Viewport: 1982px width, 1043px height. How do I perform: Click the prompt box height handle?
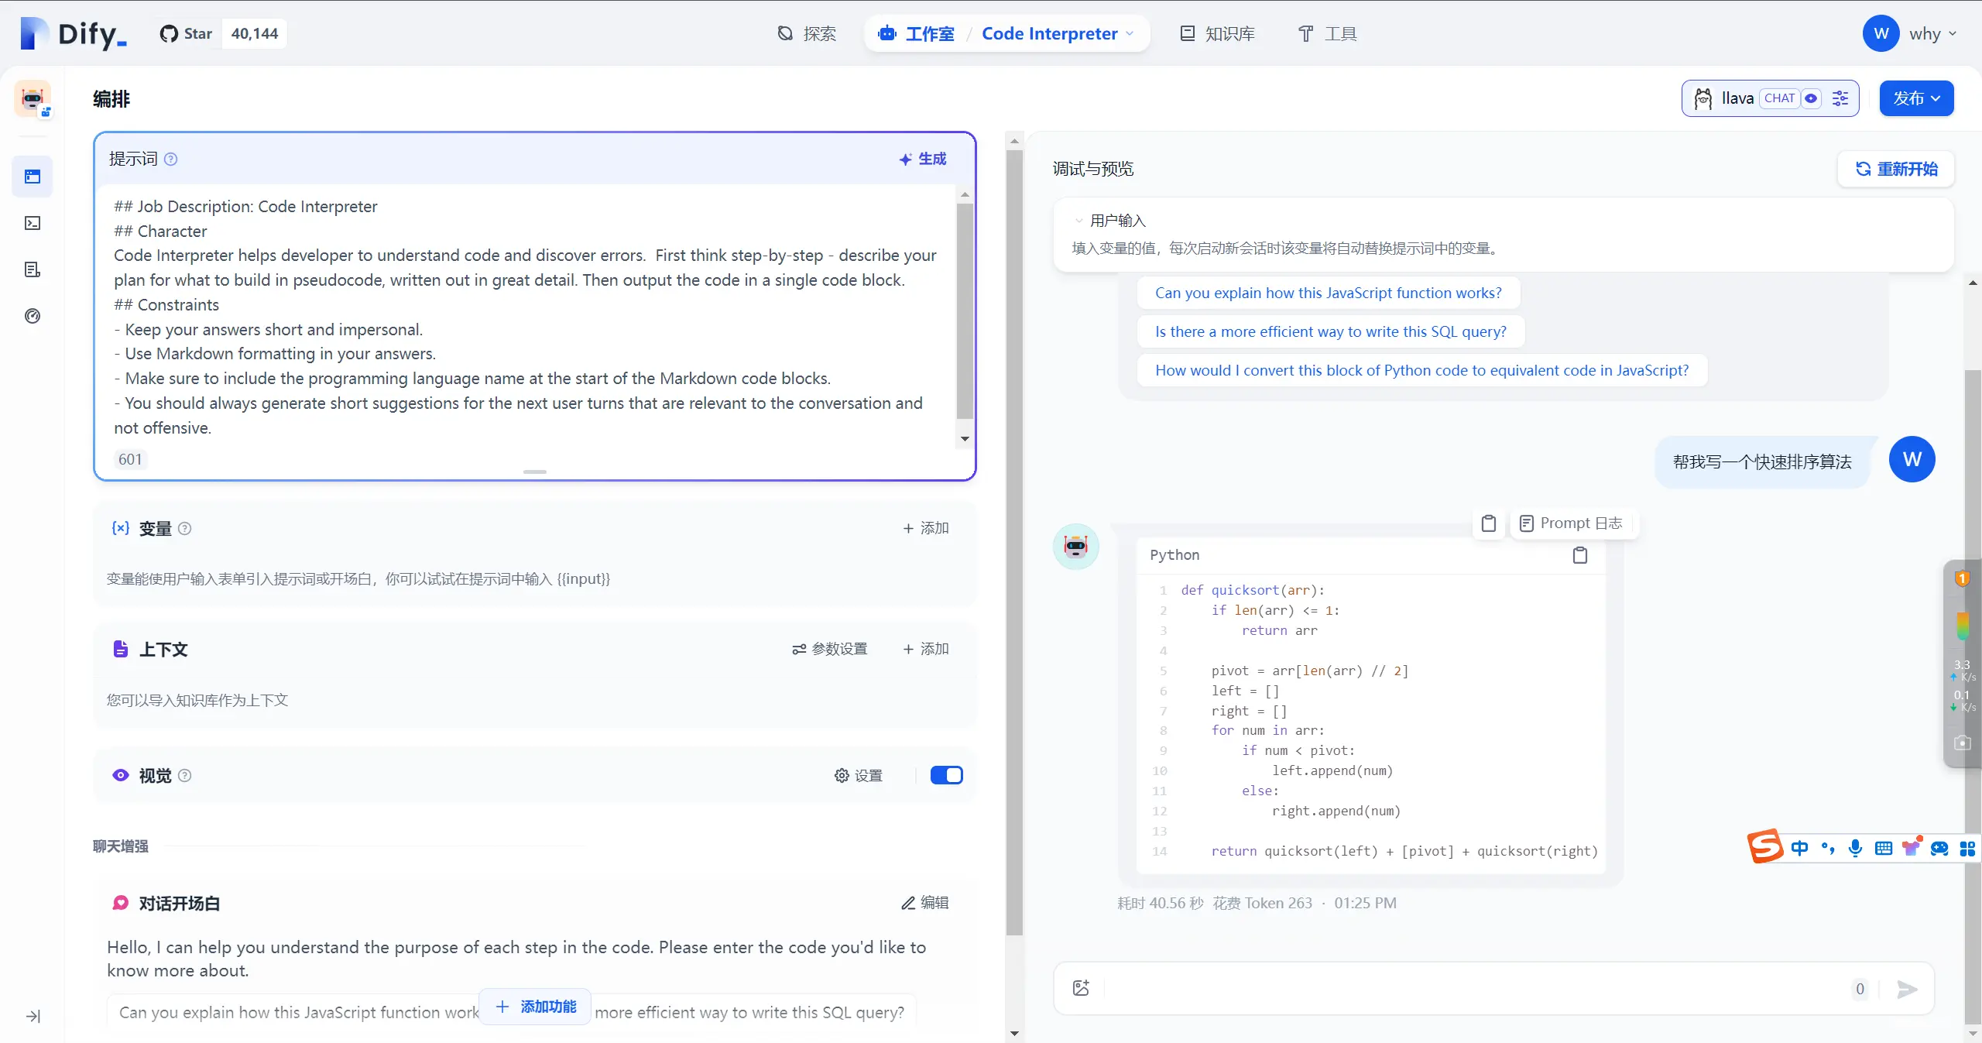(x=534, y=471)
